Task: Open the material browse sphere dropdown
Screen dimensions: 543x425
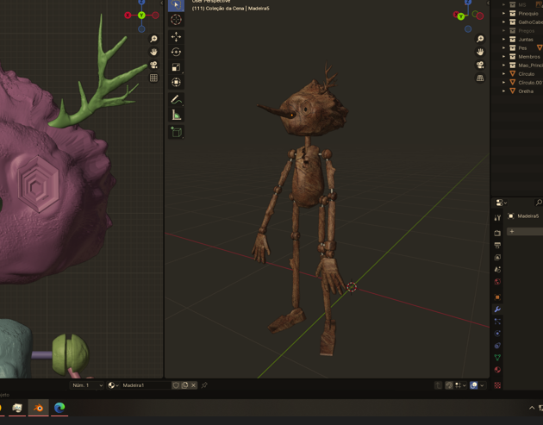Action: point(113,385)
